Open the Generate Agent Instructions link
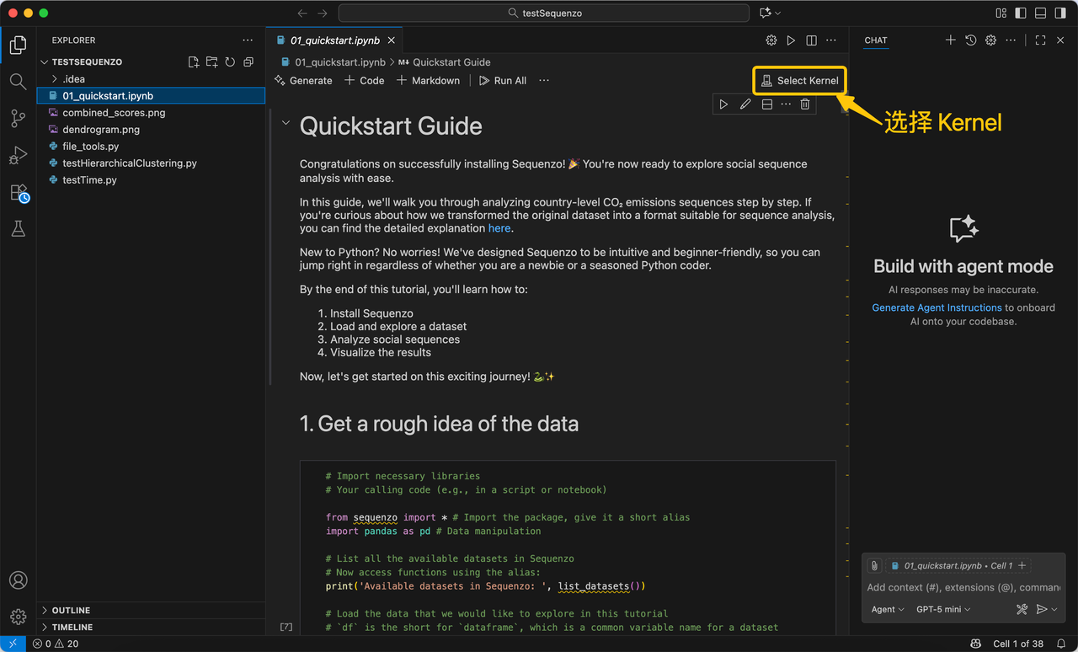This screenshot has width=1078, height=652. click(937, 307)
